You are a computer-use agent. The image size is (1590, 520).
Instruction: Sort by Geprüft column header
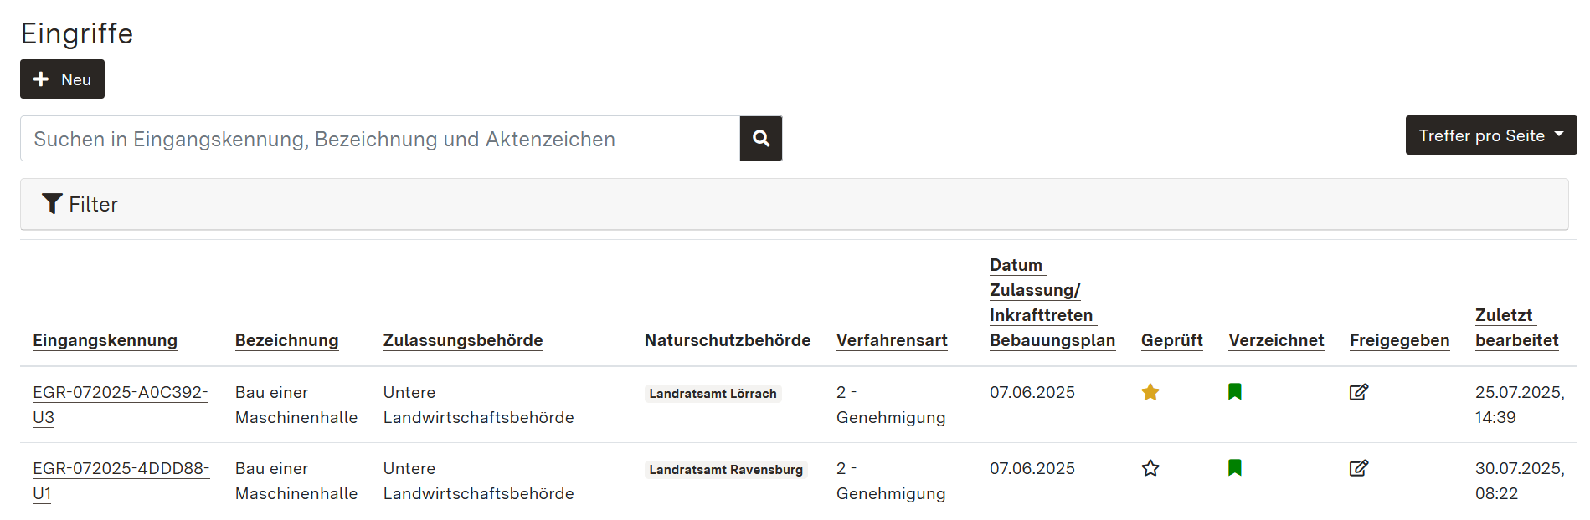click(1171, 340)
